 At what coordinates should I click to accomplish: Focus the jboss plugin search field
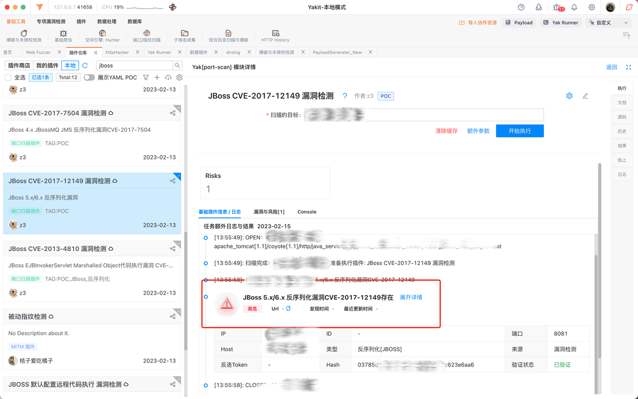click(135, 65)
